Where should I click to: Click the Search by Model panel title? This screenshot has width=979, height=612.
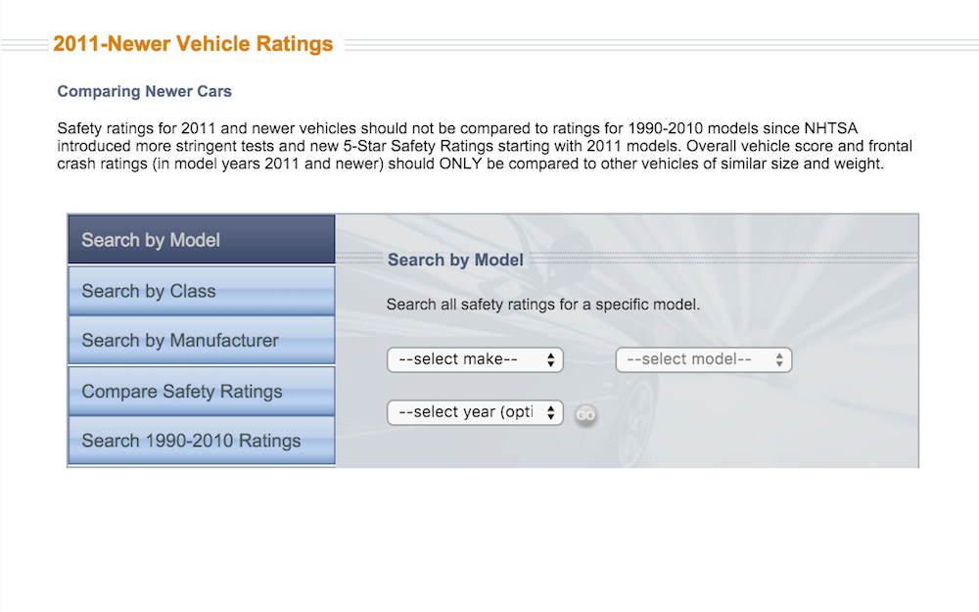[455, 259]
